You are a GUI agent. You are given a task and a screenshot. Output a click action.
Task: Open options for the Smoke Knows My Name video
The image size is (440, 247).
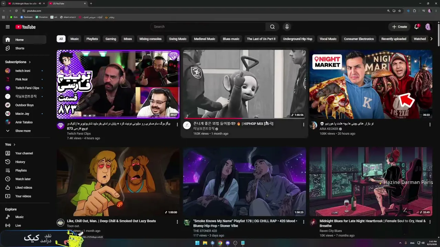click(304, 222)
